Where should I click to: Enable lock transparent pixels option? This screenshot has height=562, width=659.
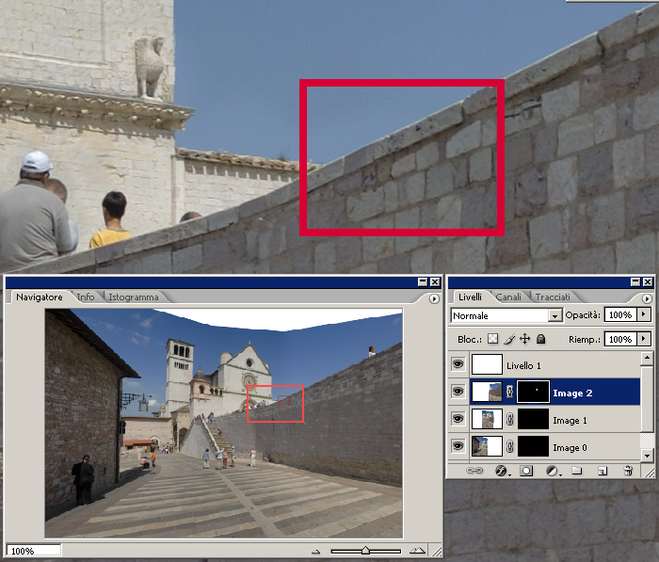493,339
